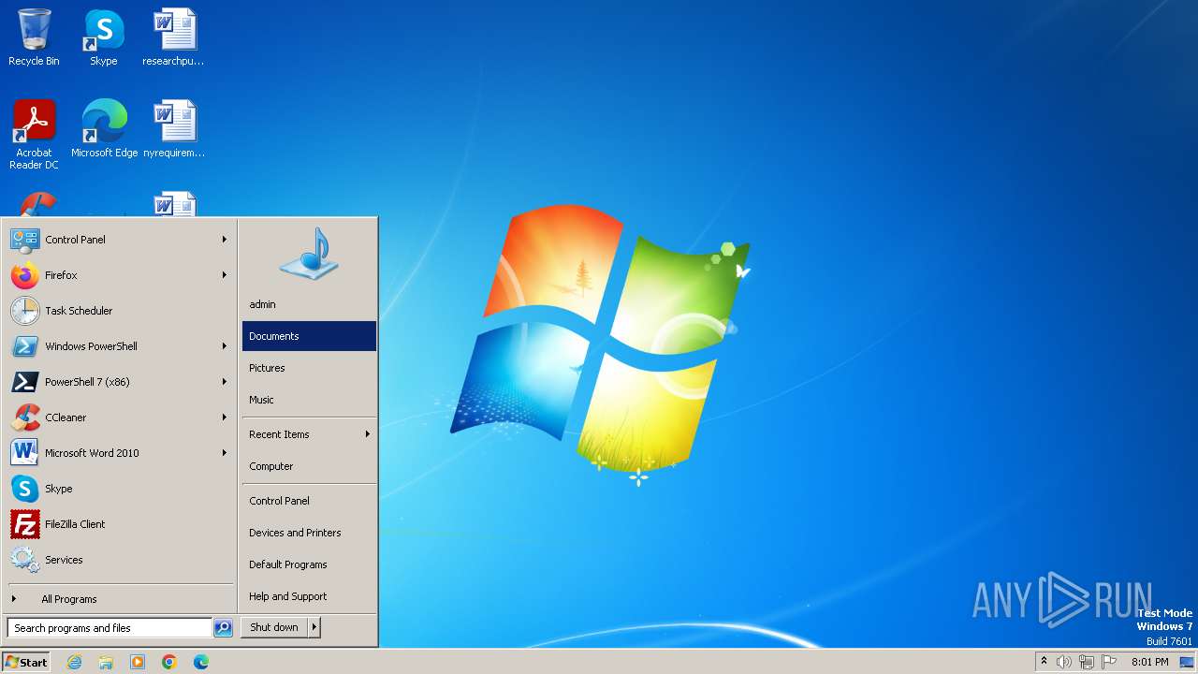Open Google Chrome from the taskbar
The width and height of the screenshot is (1198, 674).
coord(169,662)
